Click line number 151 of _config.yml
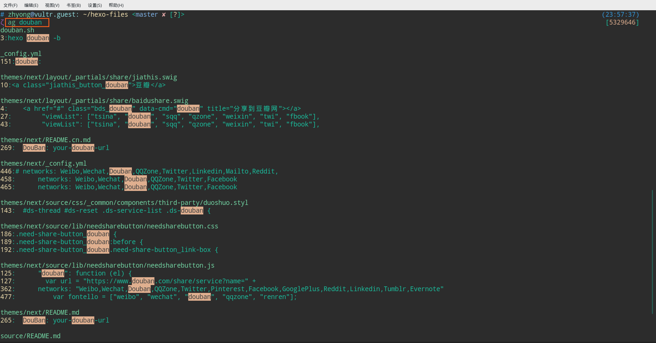This screenshot has width=656, height=343. click(6, 62)
